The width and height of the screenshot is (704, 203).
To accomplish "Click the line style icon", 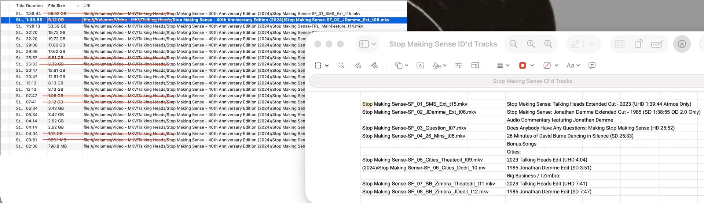I will click(500, 65).
